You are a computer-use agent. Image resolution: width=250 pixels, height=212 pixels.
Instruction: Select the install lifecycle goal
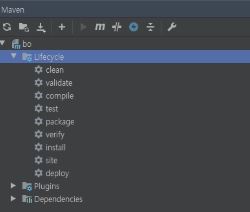click(x=55, y=147)
